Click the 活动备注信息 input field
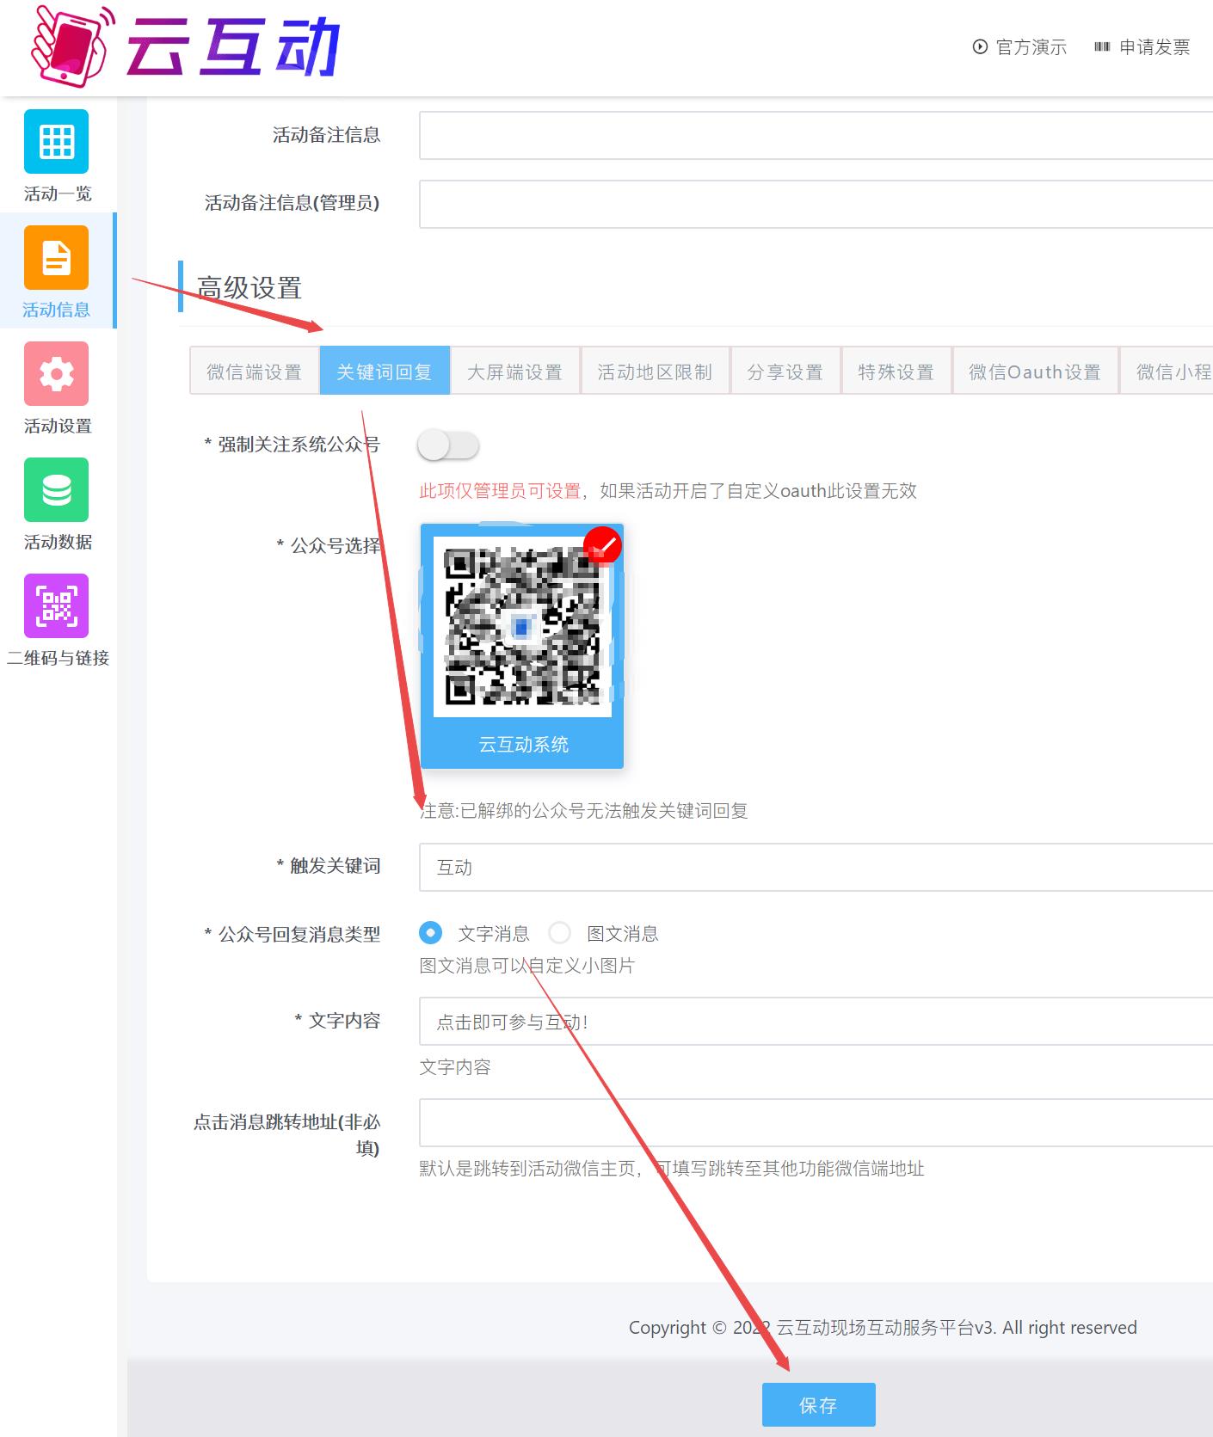Screen dimensions: 1213x1437 [x=816, y=135]
